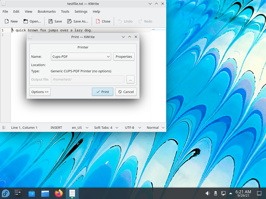Select the KWrite task in the taskbar
Screen dimensions: 266x199
tap(72, 193)
